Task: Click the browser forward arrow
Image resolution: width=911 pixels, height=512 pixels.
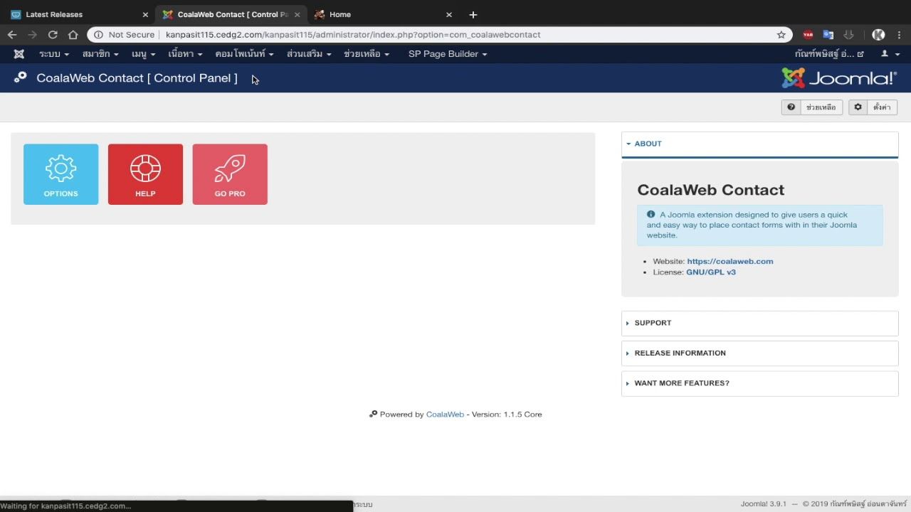Action: (32, 34)
